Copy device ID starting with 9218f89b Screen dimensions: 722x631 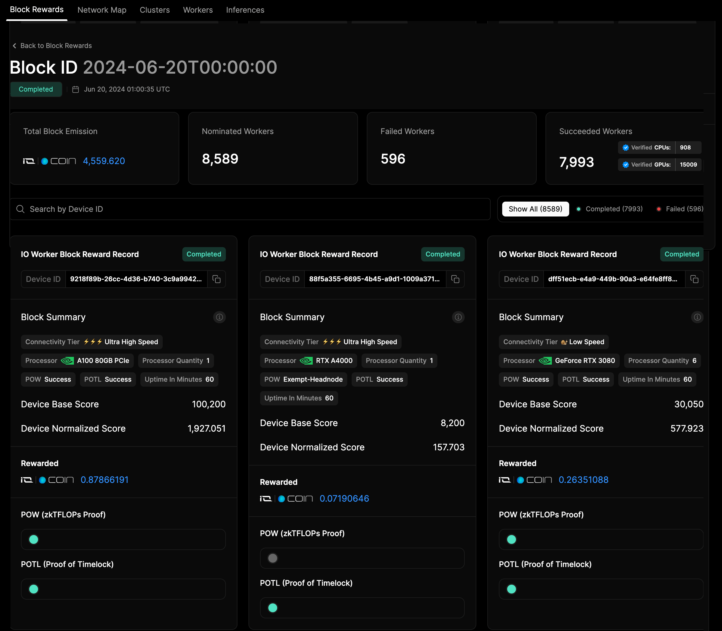point(216,279)
